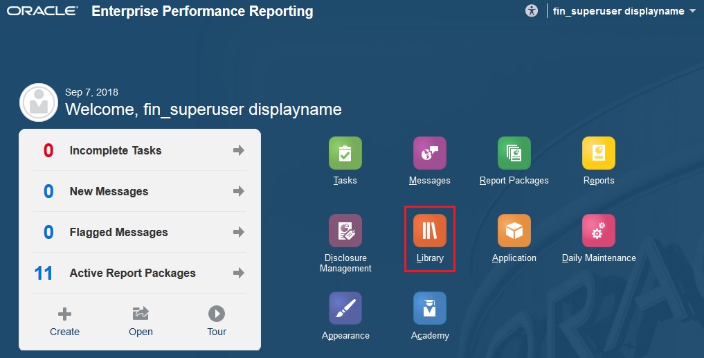Image resolution: width=704 pixels, height=358 pixels.
Task: Click the user profile avatar
Action: click(39, 102)
